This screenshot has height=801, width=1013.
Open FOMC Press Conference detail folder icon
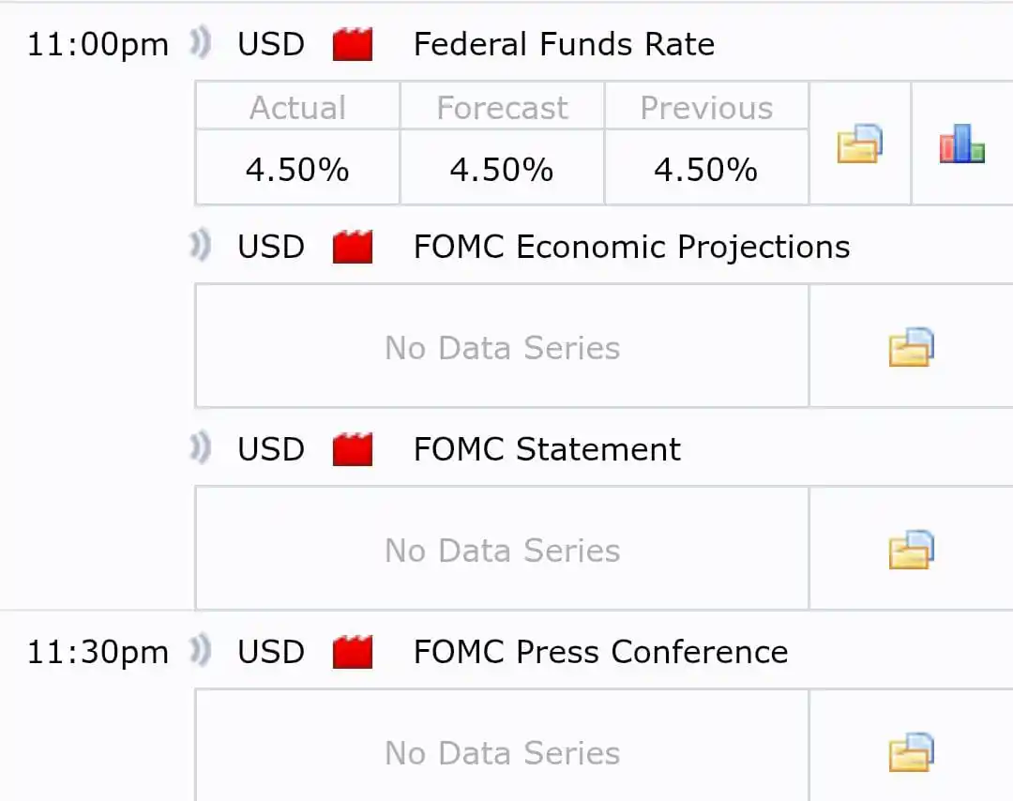tap(911, 752)
